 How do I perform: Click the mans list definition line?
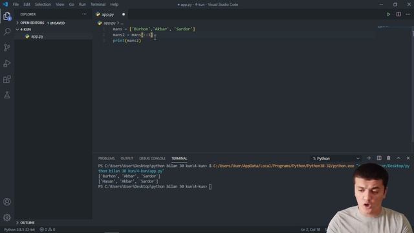click(154, 29)
